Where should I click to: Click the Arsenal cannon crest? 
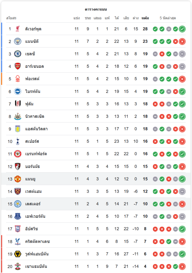(x=18, y=66)
